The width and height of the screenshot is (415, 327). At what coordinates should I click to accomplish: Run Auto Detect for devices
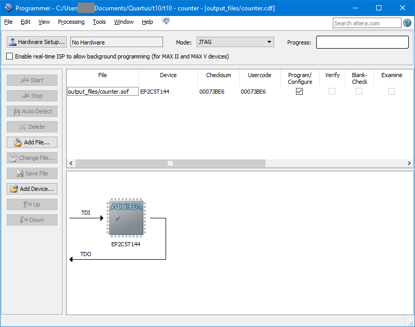(32, 111)
